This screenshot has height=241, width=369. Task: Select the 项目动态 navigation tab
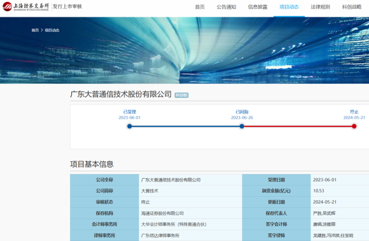click(x=288, y=7)
